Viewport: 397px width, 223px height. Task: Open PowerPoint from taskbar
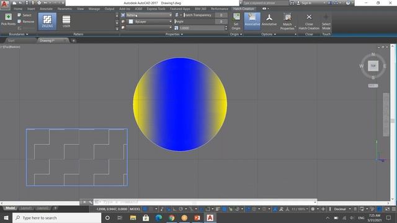197,217
